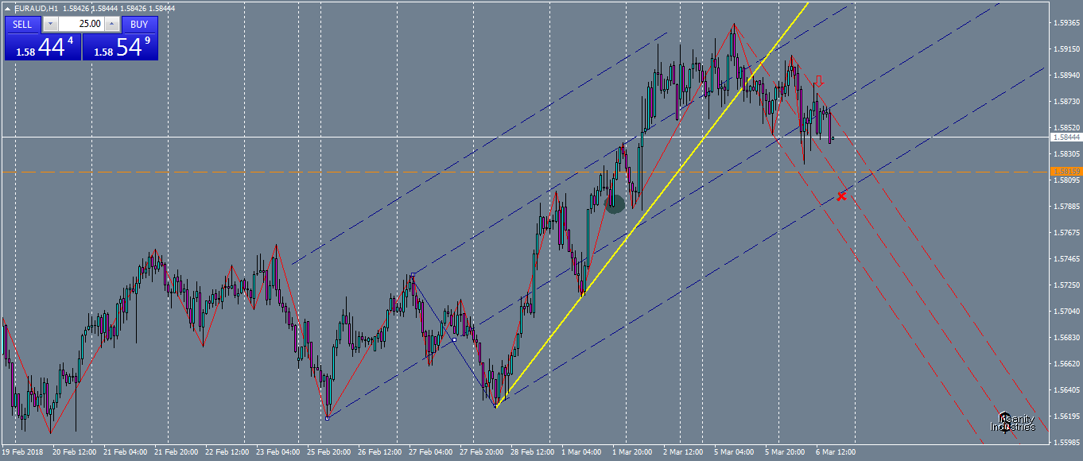Click the small square pivot marker at 25 Feb low
Image resolution: width=1083 pixels, height=461 pixels.
327,418
